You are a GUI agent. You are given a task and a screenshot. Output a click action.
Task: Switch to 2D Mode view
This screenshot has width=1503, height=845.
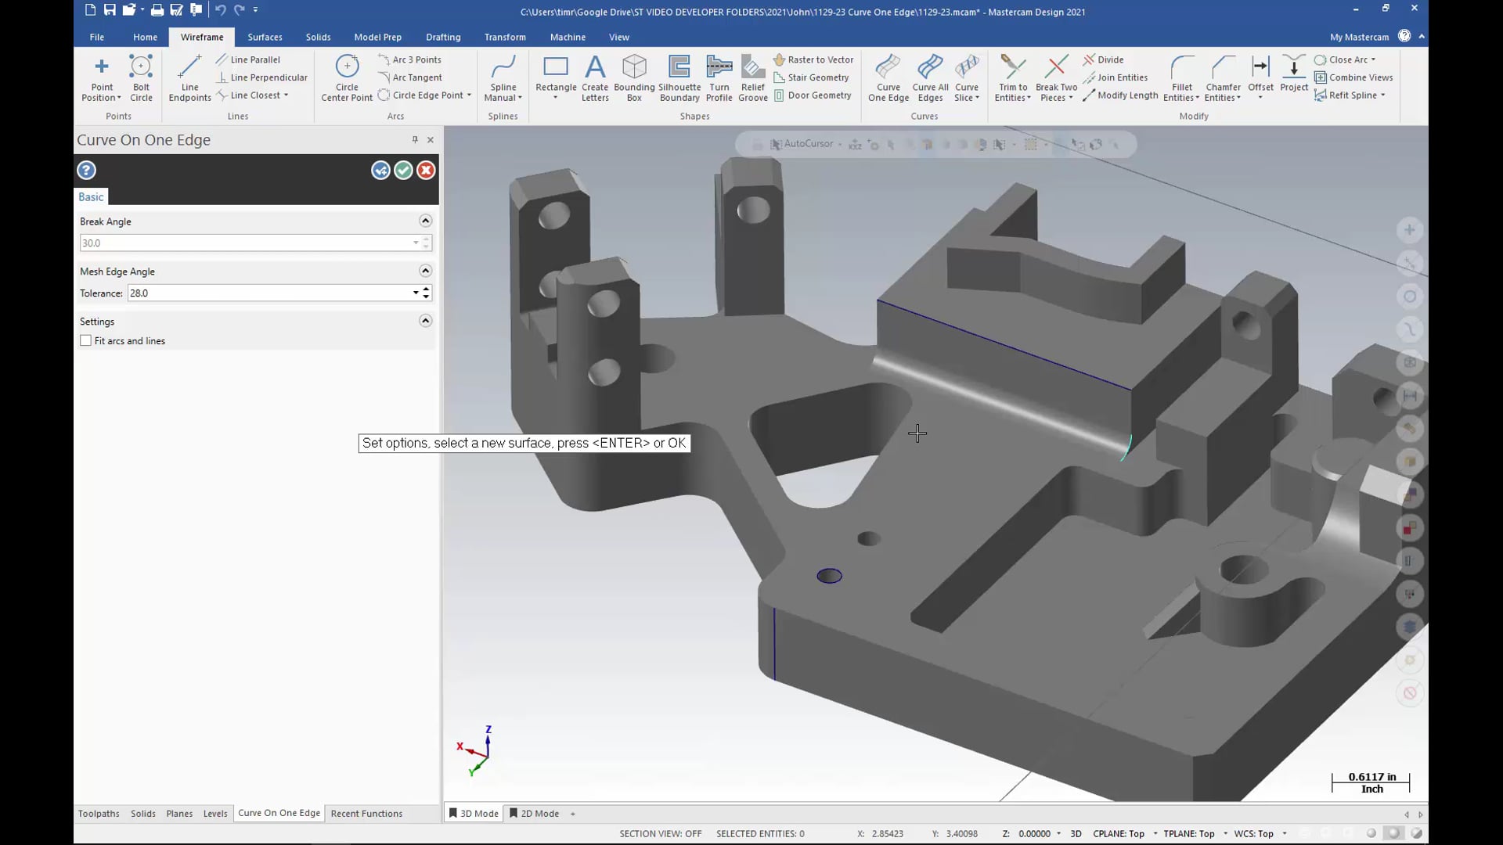point(538,813)
